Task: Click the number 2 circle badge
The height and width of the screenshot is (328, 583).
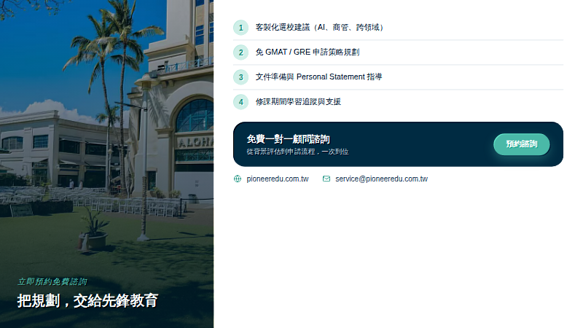Action: point(241,52)
